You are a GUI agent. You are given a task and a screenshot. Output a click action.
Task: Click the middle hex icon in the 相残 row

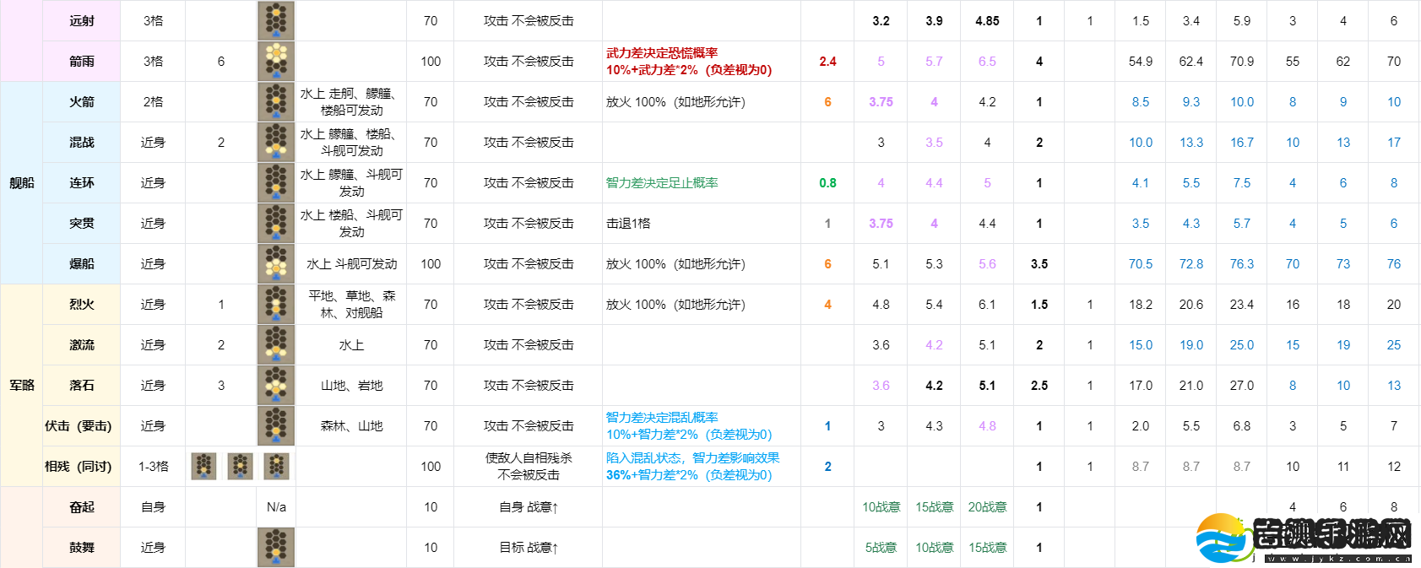pos(240,467)
